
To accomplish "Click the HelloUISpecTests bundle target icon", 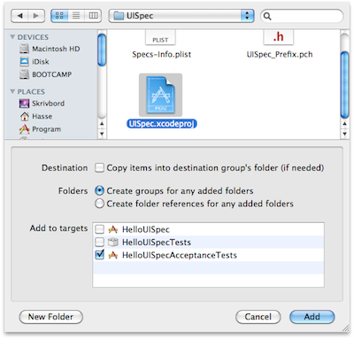I will click(112, 243).
